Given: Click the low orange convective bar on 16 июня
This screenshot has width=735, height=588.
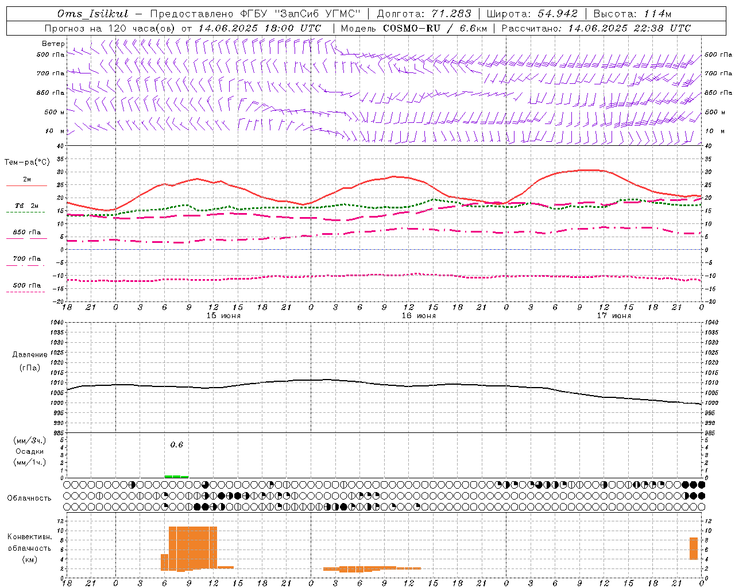Looking at the screenshot, I should tap(372, 568).
